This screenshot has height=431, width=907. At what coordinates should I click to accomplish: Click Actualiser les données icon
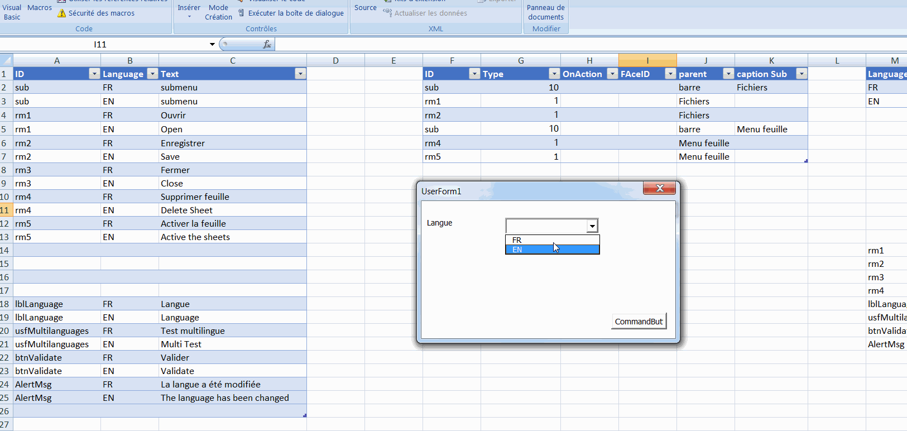387,12
